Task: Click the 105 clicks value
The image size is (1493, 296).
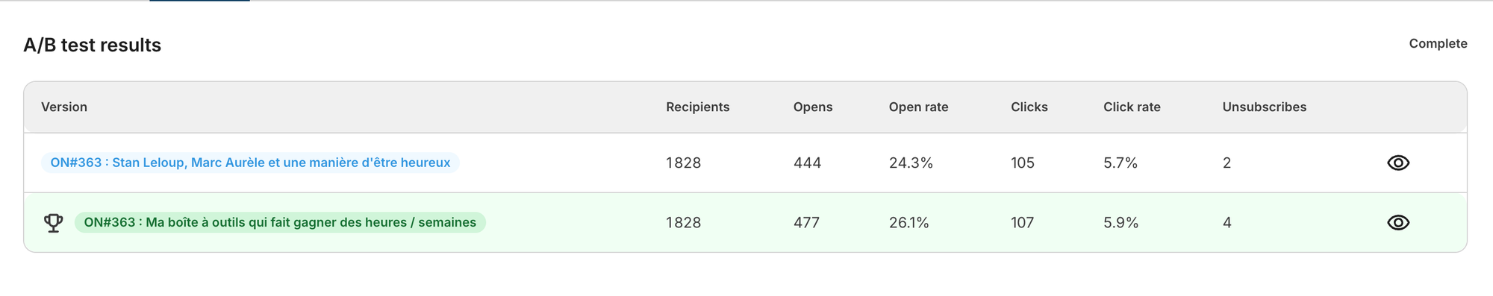Action: coord(1023,163)
